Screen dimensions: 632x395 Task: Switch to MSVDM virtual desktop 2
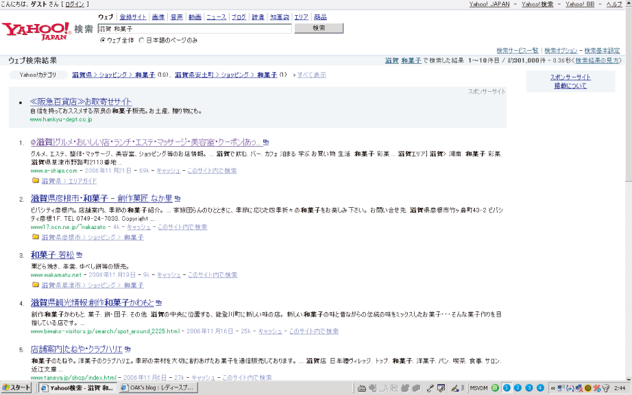(518, 388)
